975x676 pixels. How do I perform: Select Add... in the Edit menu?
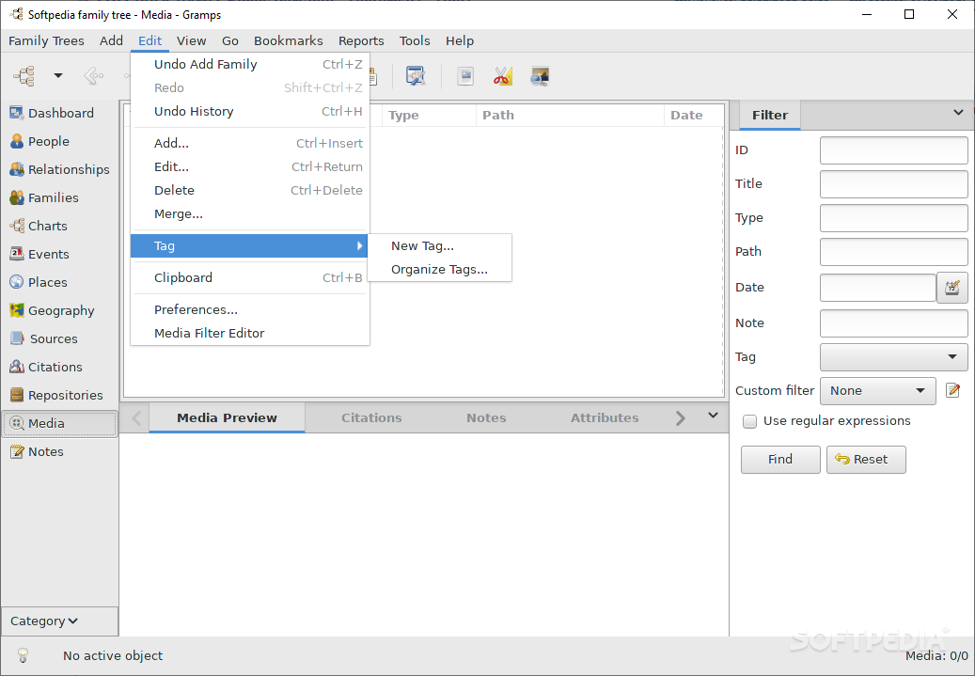250,143
